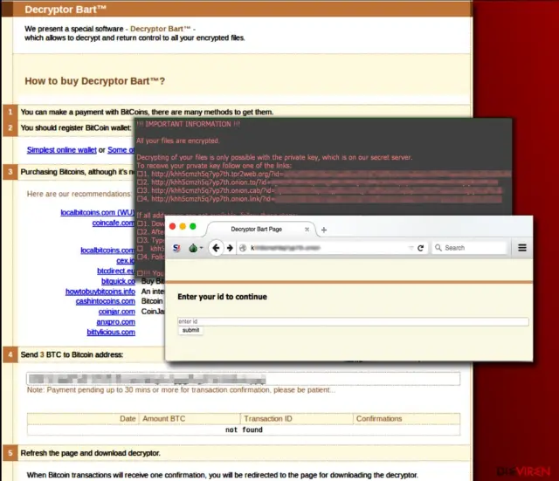Open the coinjar.com link
Screen dimensions: 559x481
point(116,312)
